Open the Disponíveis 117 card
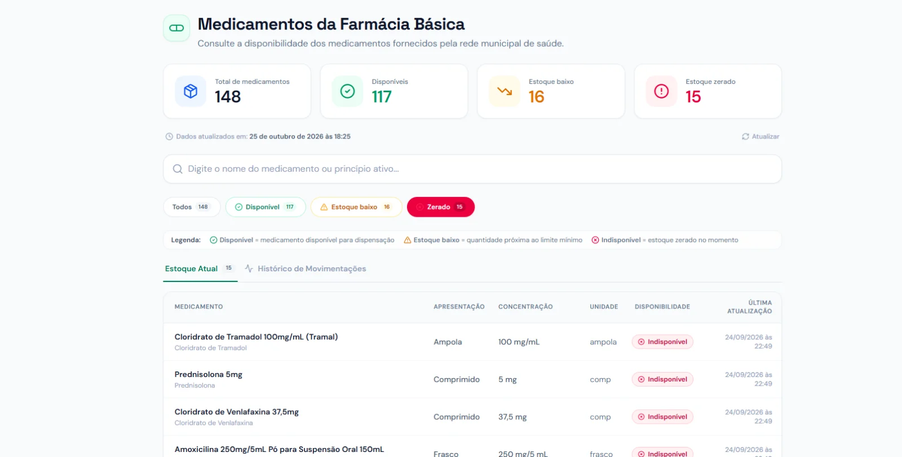This screenshot has width=902, height=457. click(x=394, y=91)
